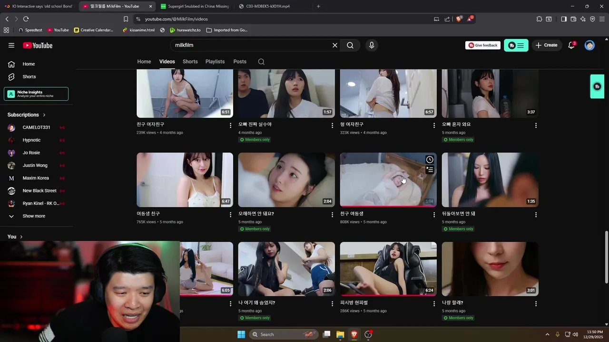
Task: Search within channel magnifier icon
Action: click(x=261, y=62)
